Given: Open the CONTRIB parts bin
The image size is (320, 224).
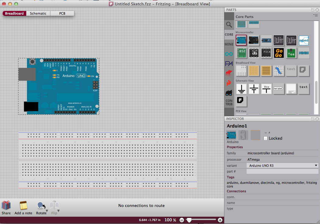Looking at the screenshot, I should (229, 102).
